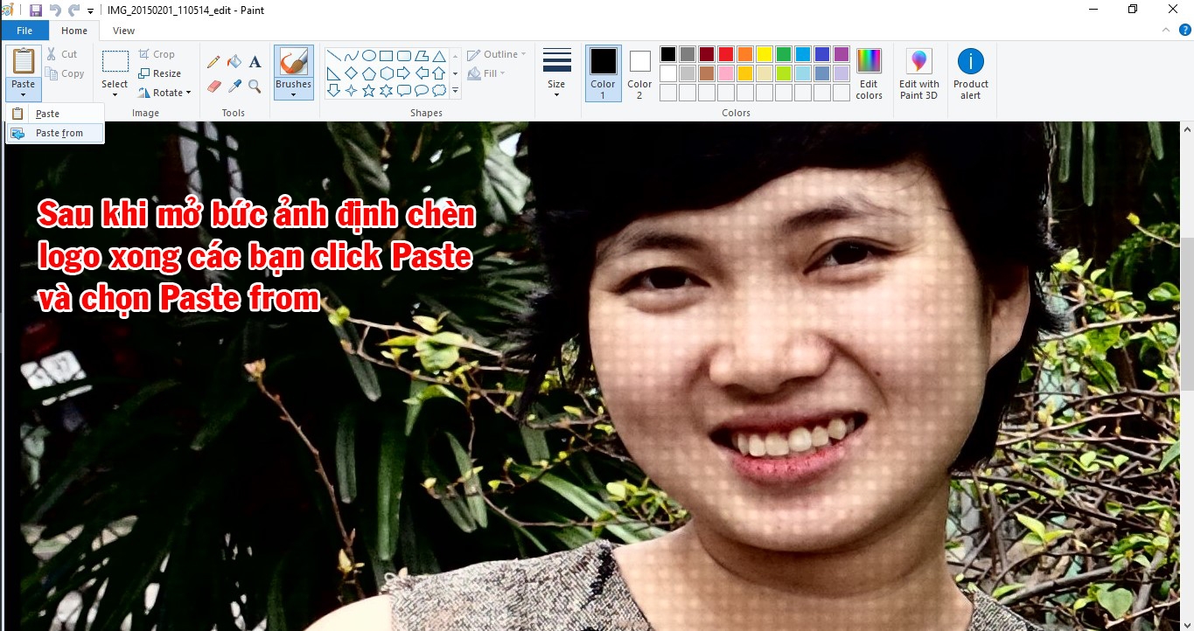This screenshot has height=631, width=1194.
Task: Open the File menu
Action: (24, 31)
